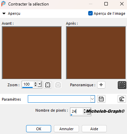Viewport: 127px width, 134px height.
Task: Toggle the selection marquee preview icon
Action: [122, 85]
